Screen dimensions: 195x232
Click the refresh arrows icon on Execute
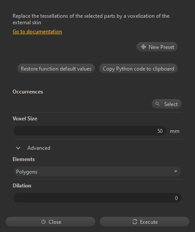pyautogui.click(x=135, y=222)
